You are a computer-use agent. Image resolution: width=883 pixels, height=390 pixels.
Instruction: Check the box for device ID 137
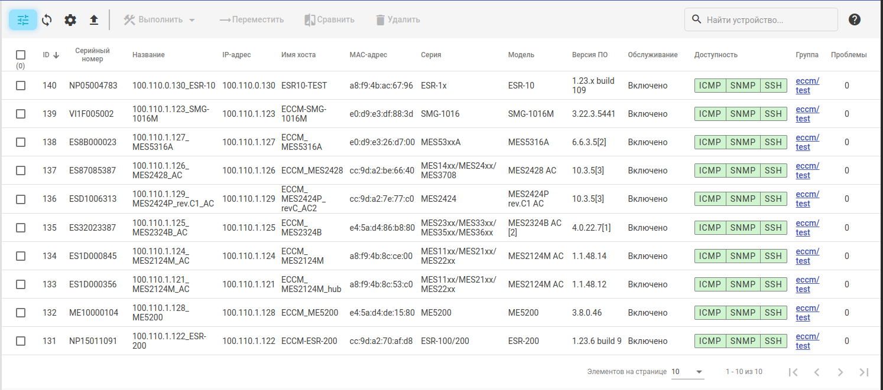21,171
